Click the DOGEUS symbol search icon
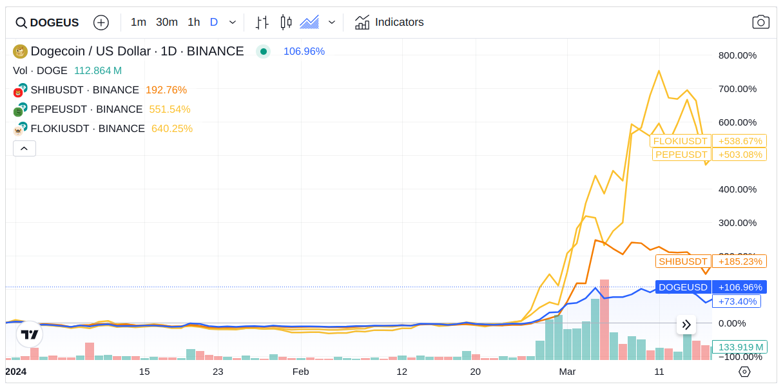 pyautogui.click(x=21, y=23)
